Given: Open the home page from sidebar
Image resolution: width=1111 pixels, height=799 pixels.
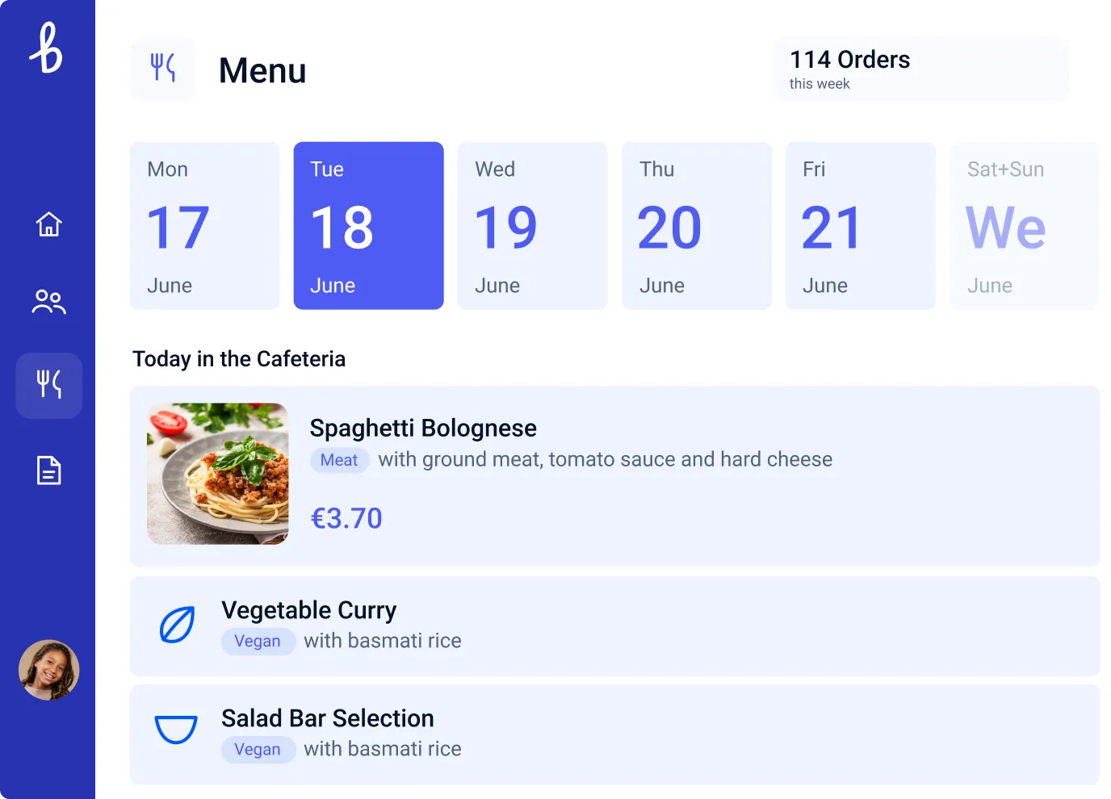Looking at the screenshot, I should coord(48,224).
